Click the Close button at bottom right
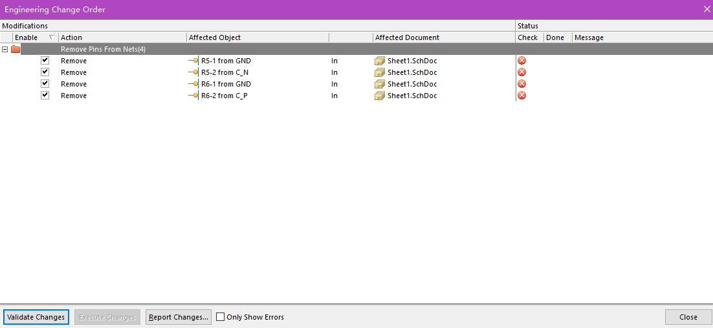 click(688, 316)
